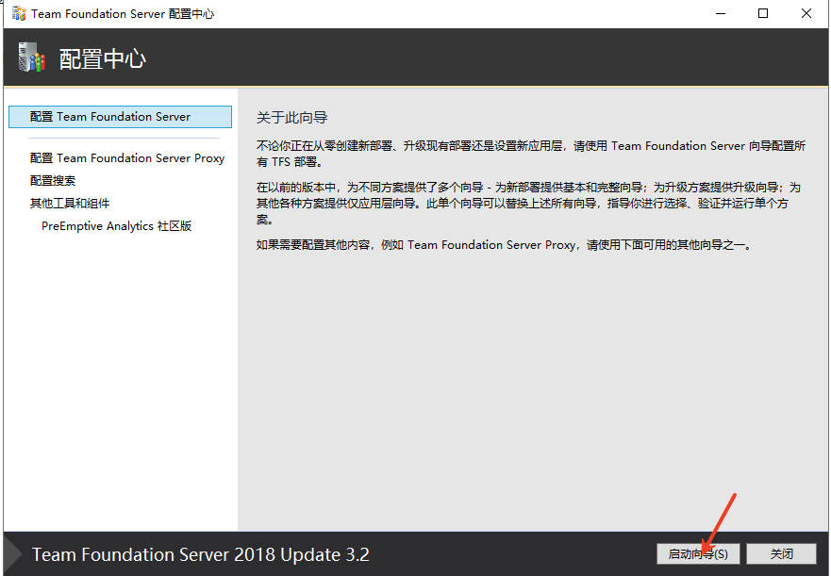Click the paragraph starting 在以前的版本中
This screenshot has height=576, width=831.
click(x=528, y=204)
